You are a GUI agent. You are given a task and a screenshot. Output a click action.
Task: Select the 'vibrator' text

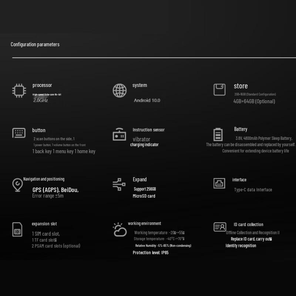click(141, 139)
